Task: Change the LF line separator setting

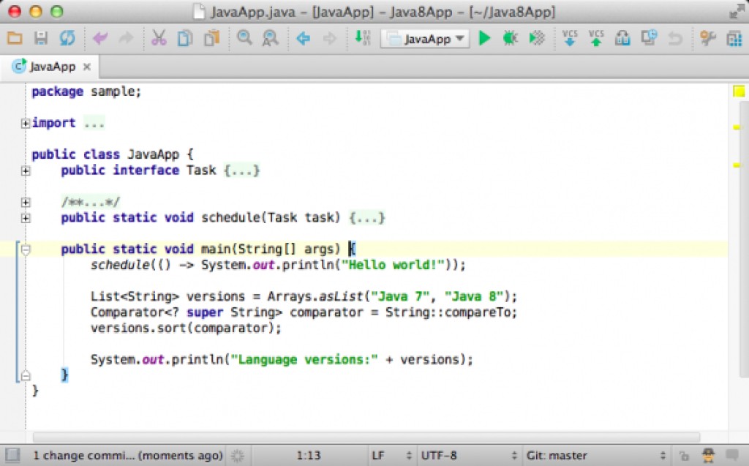Action: click(391, 456)
